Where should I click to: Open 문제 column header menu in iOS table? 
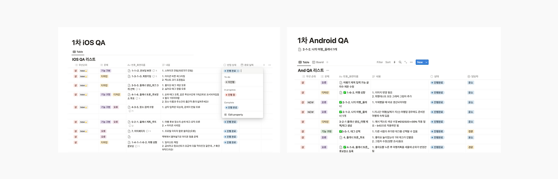point(104,65)
